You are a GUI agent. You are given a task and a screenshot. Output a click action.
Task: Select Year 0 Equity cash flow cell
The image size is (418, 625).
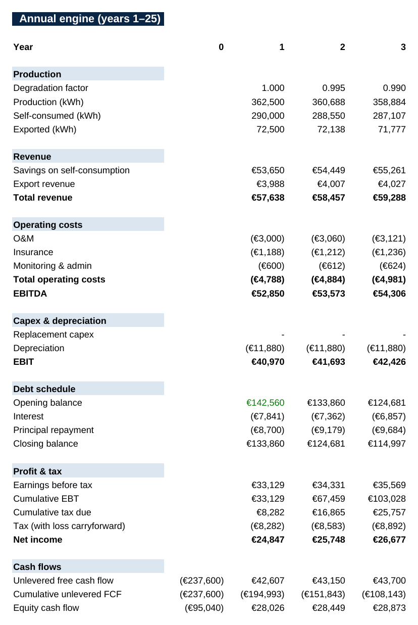204,608
